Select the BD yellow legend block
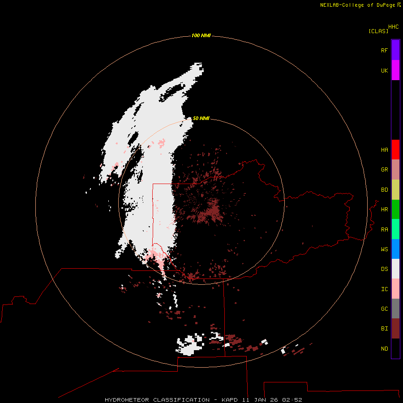The image size is (403, 403). (395, 190)
